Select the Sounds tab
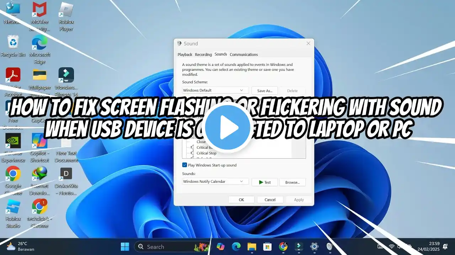This screenshot has height=255, width=455. pyautogui.click(x=221, y=54)
